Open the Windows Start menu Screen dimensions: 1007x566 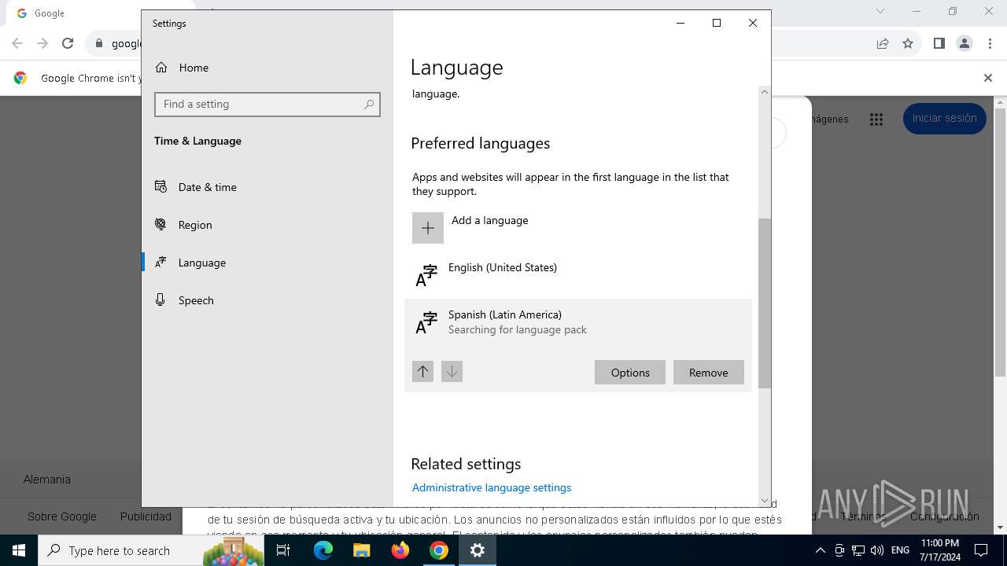[x=19, y=550]
